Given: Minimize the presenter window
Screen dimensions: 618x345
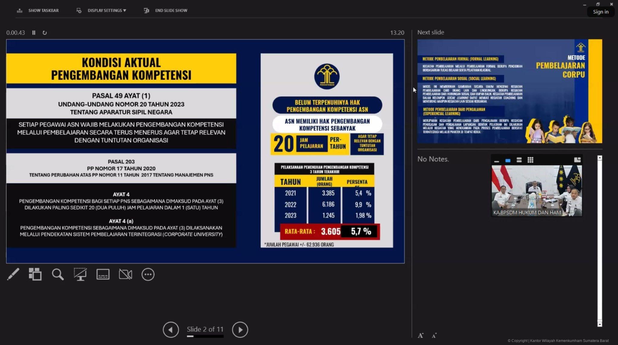Looking at the screenshot, I should tap(585, 5).
